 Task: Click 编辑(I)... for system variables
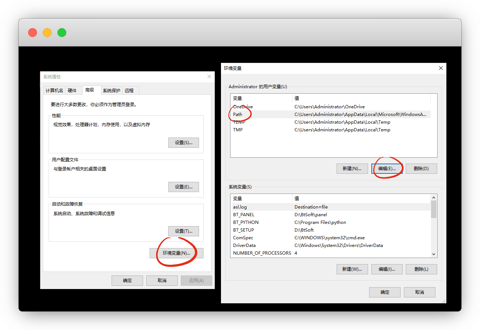tap(387, 269)
